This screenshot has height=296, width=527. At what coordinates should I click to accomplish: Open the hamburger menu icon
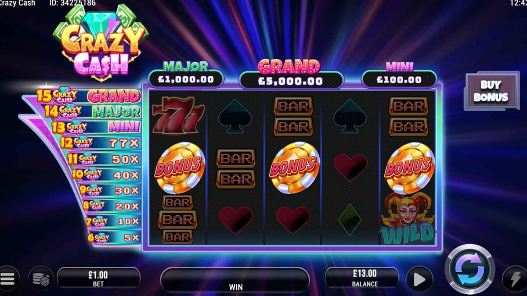(8, 278)
